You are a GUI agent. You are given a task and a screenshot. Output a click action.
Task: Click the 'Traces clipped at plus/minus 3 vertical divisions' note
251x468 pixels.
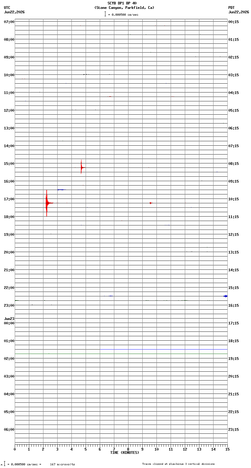tap(178, 464)
